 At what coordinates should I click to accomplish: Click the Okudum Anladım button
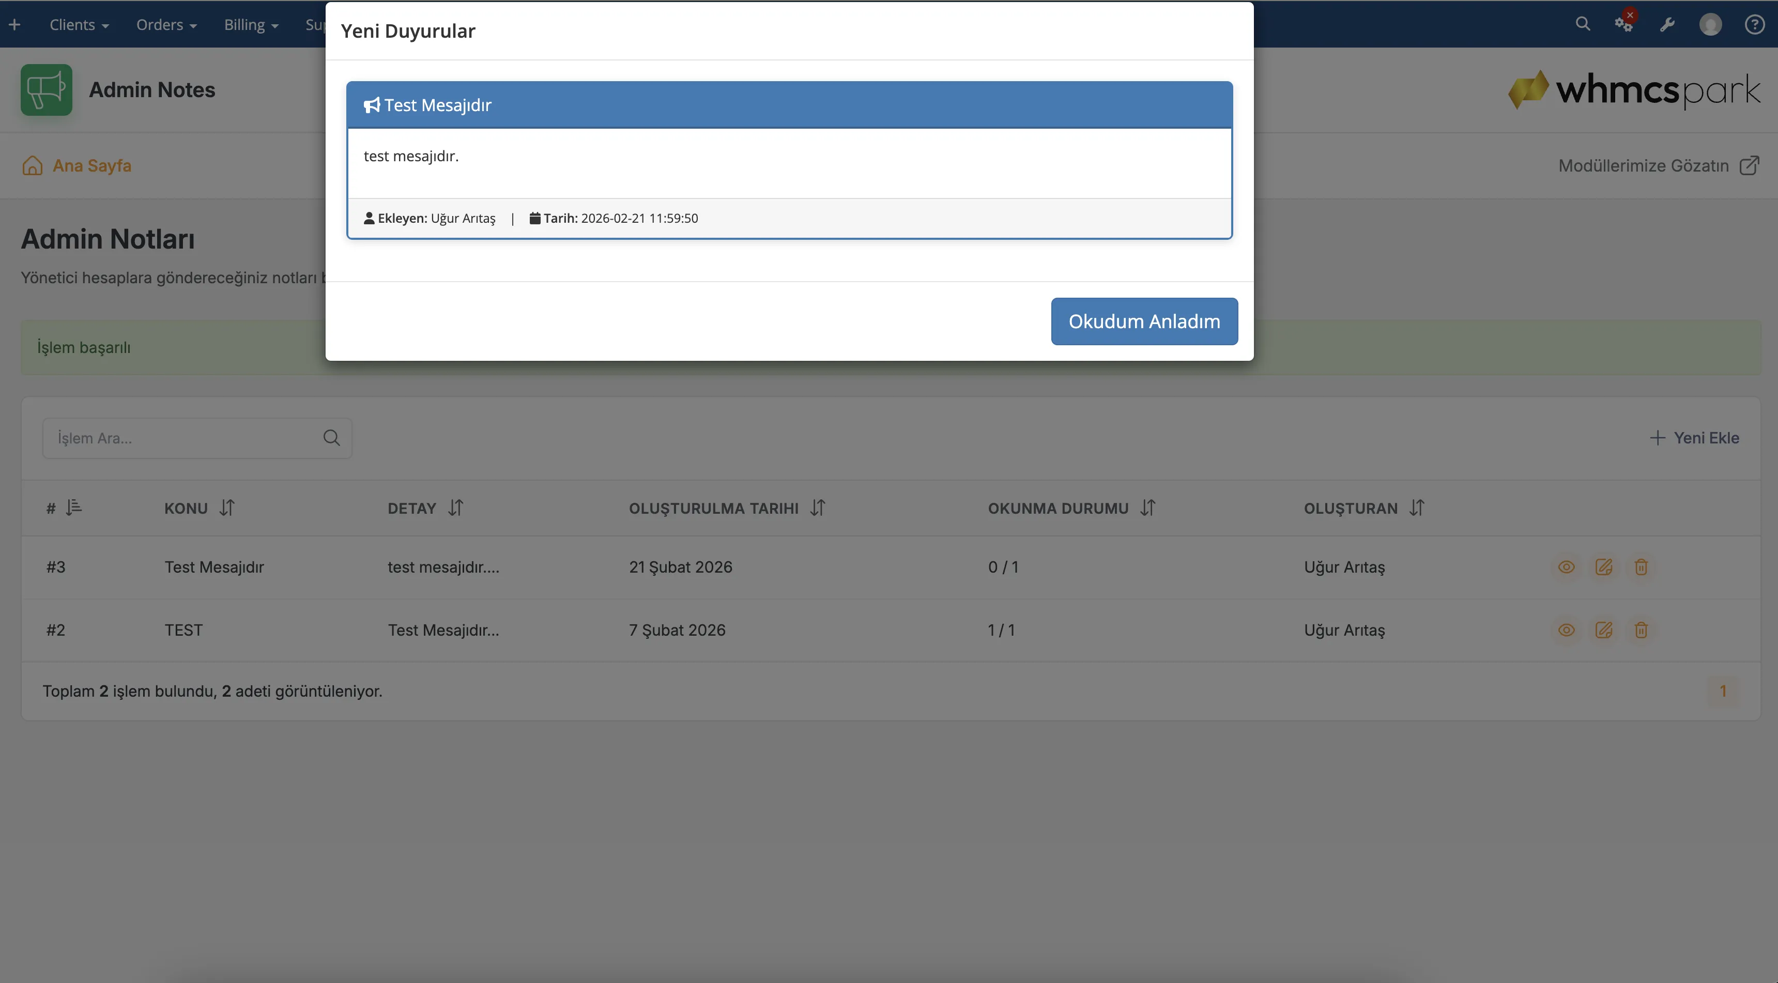1144,321
